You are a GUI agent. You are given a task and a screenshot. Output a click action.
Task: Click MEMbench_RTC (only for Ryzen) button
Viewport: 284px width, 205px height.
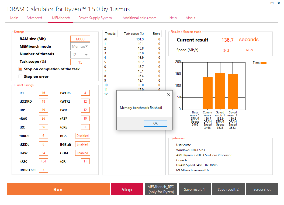coord(161,189)
